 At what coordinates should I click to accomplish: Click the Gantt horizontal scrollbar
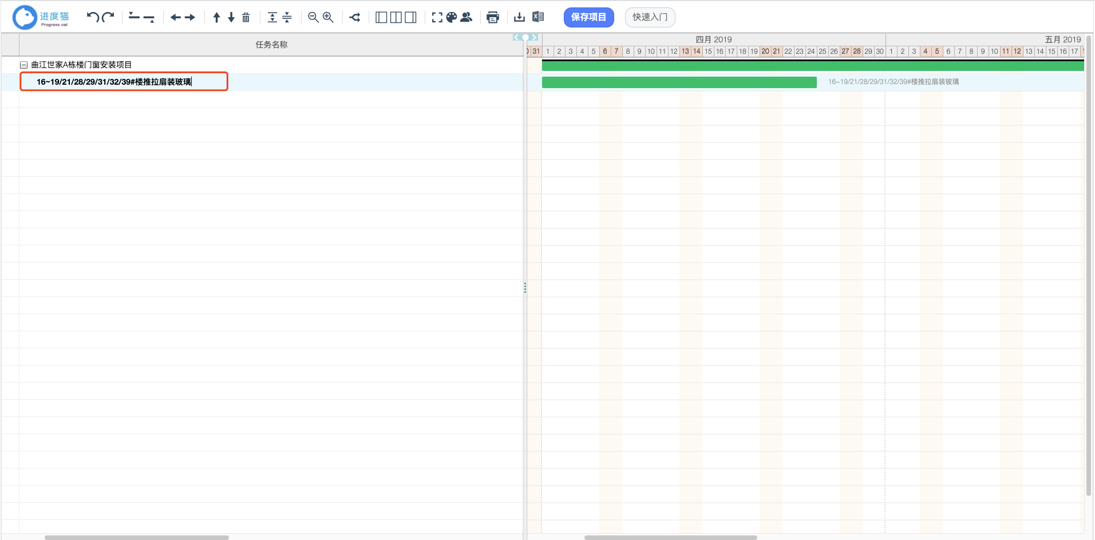(670, 537)
